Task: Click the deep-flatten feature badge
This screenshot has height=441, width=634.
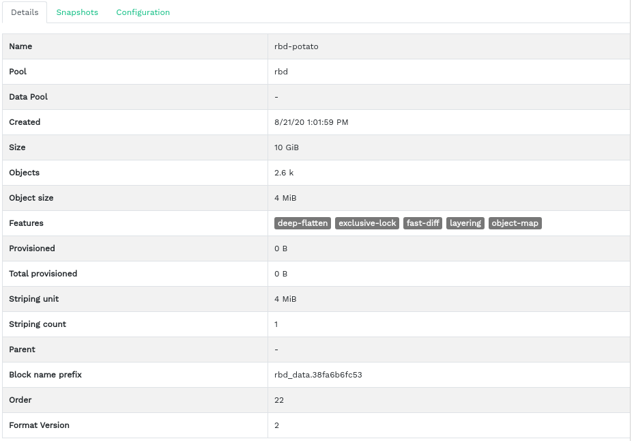Action: (303, 223)
